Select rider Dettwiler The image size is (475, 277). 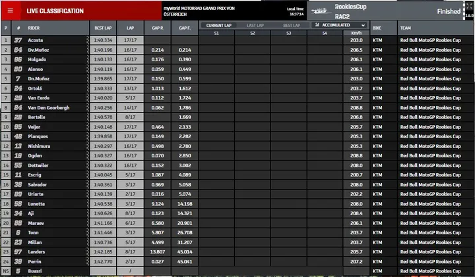38,165
